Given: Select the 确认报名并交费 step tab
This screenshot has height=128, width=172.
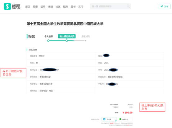Looking at the screenshot, I should pos(67,36).
